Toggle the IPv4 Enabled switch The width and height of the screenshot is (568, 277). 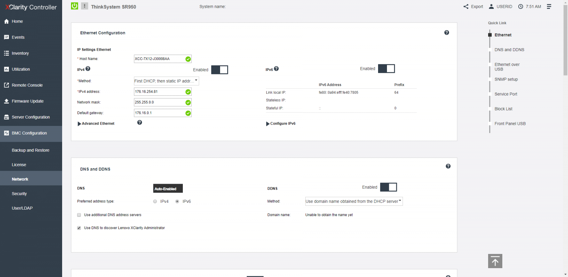pyautogui.click(x=220, y=70)
